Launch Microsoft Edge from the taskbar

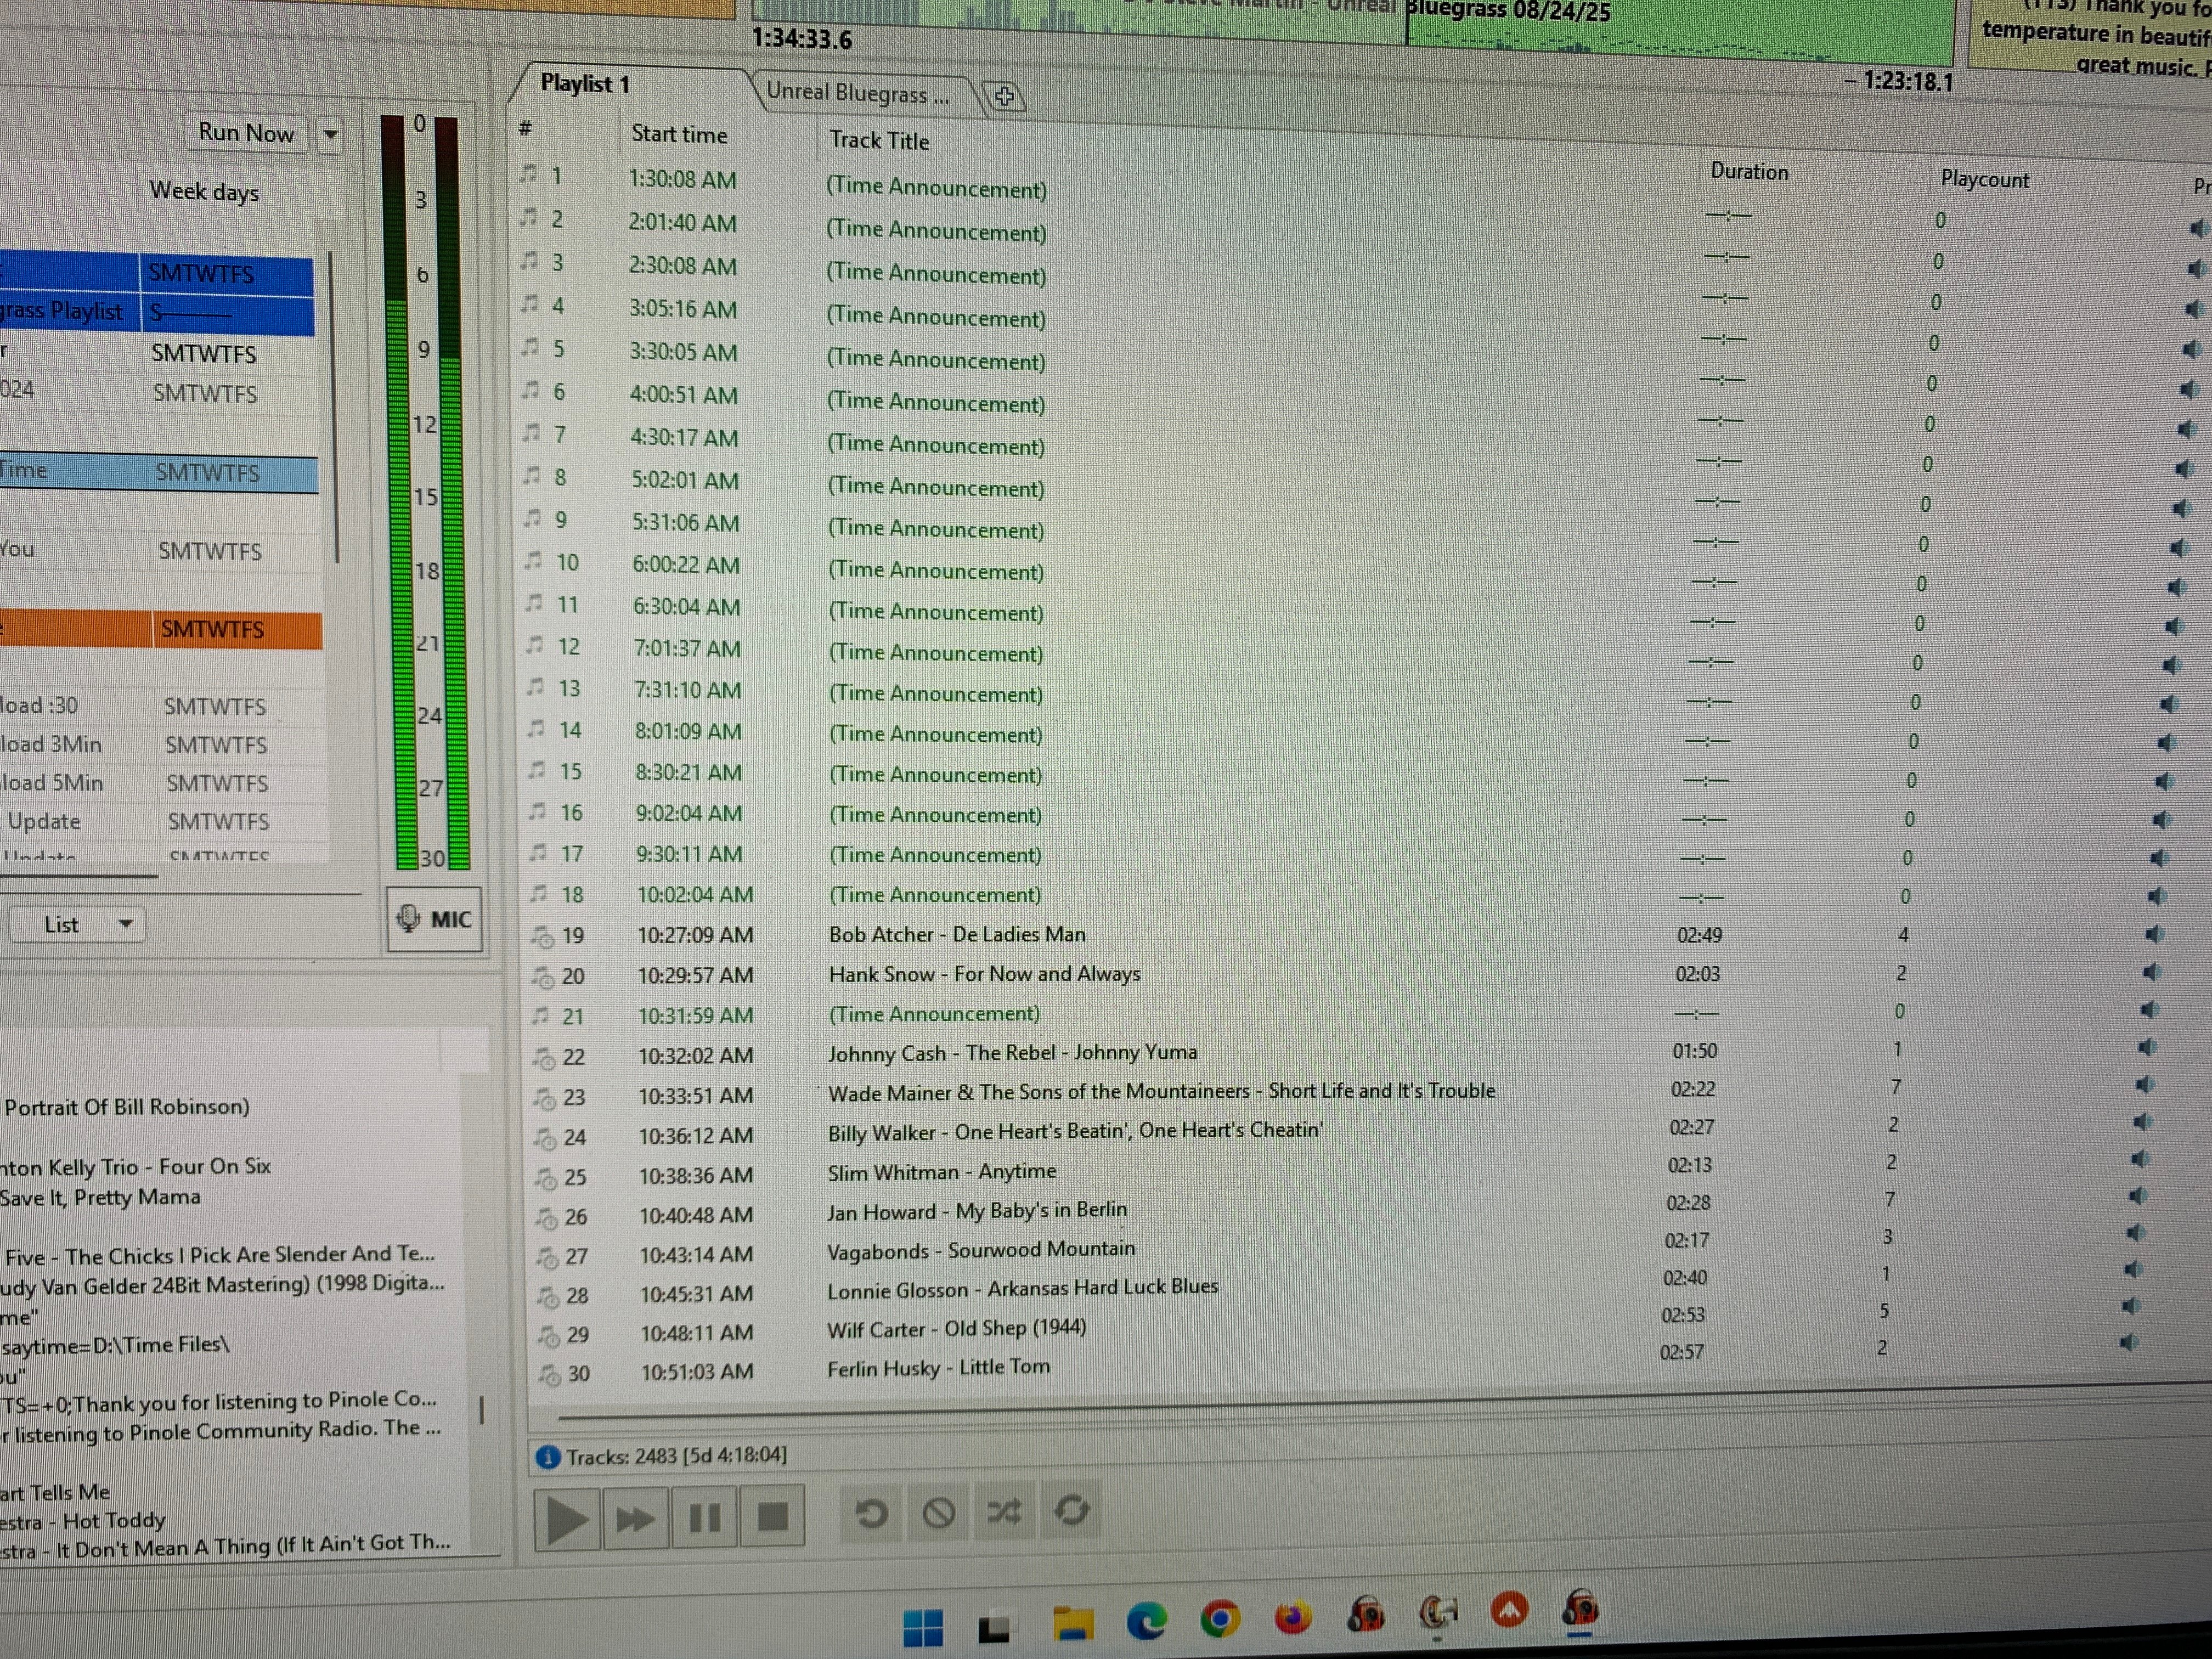[1146, 1621]
